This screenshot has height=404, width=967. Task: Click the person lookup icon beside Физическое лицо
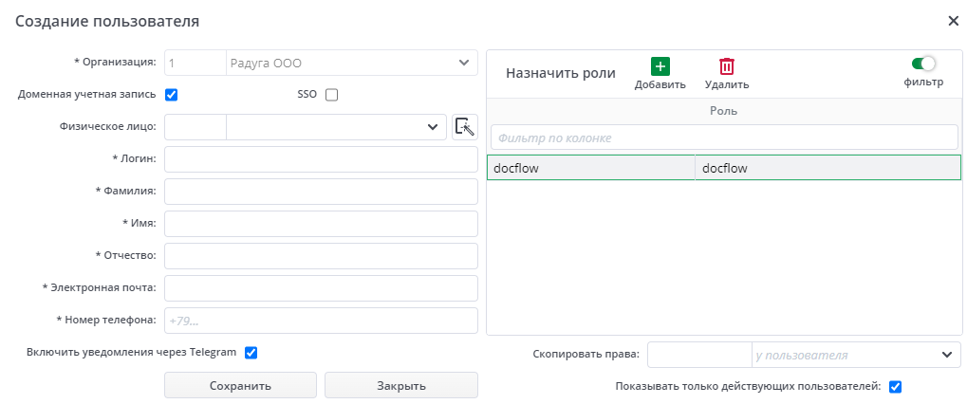click(x=464, y=127)
